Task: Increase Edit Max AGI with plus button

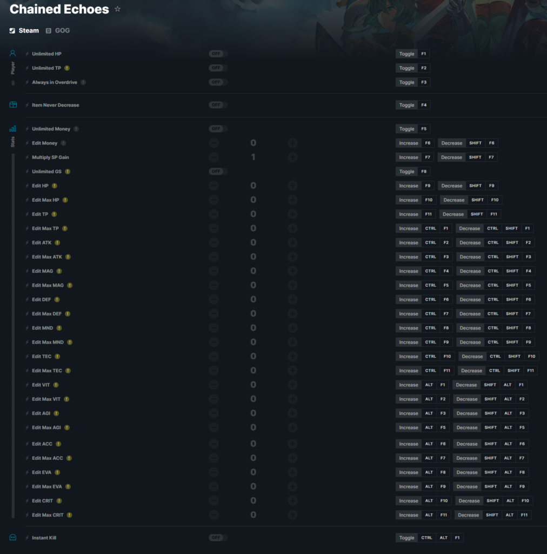Action: [x=292, y=427]
